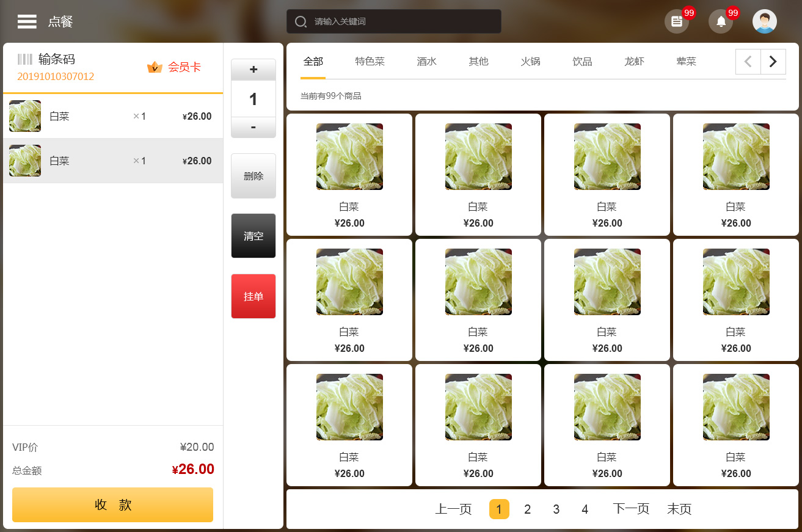The width and height of the screenshot is (802, 532).
Task: Click the red 挂单 button
Action: pos(253,296)
